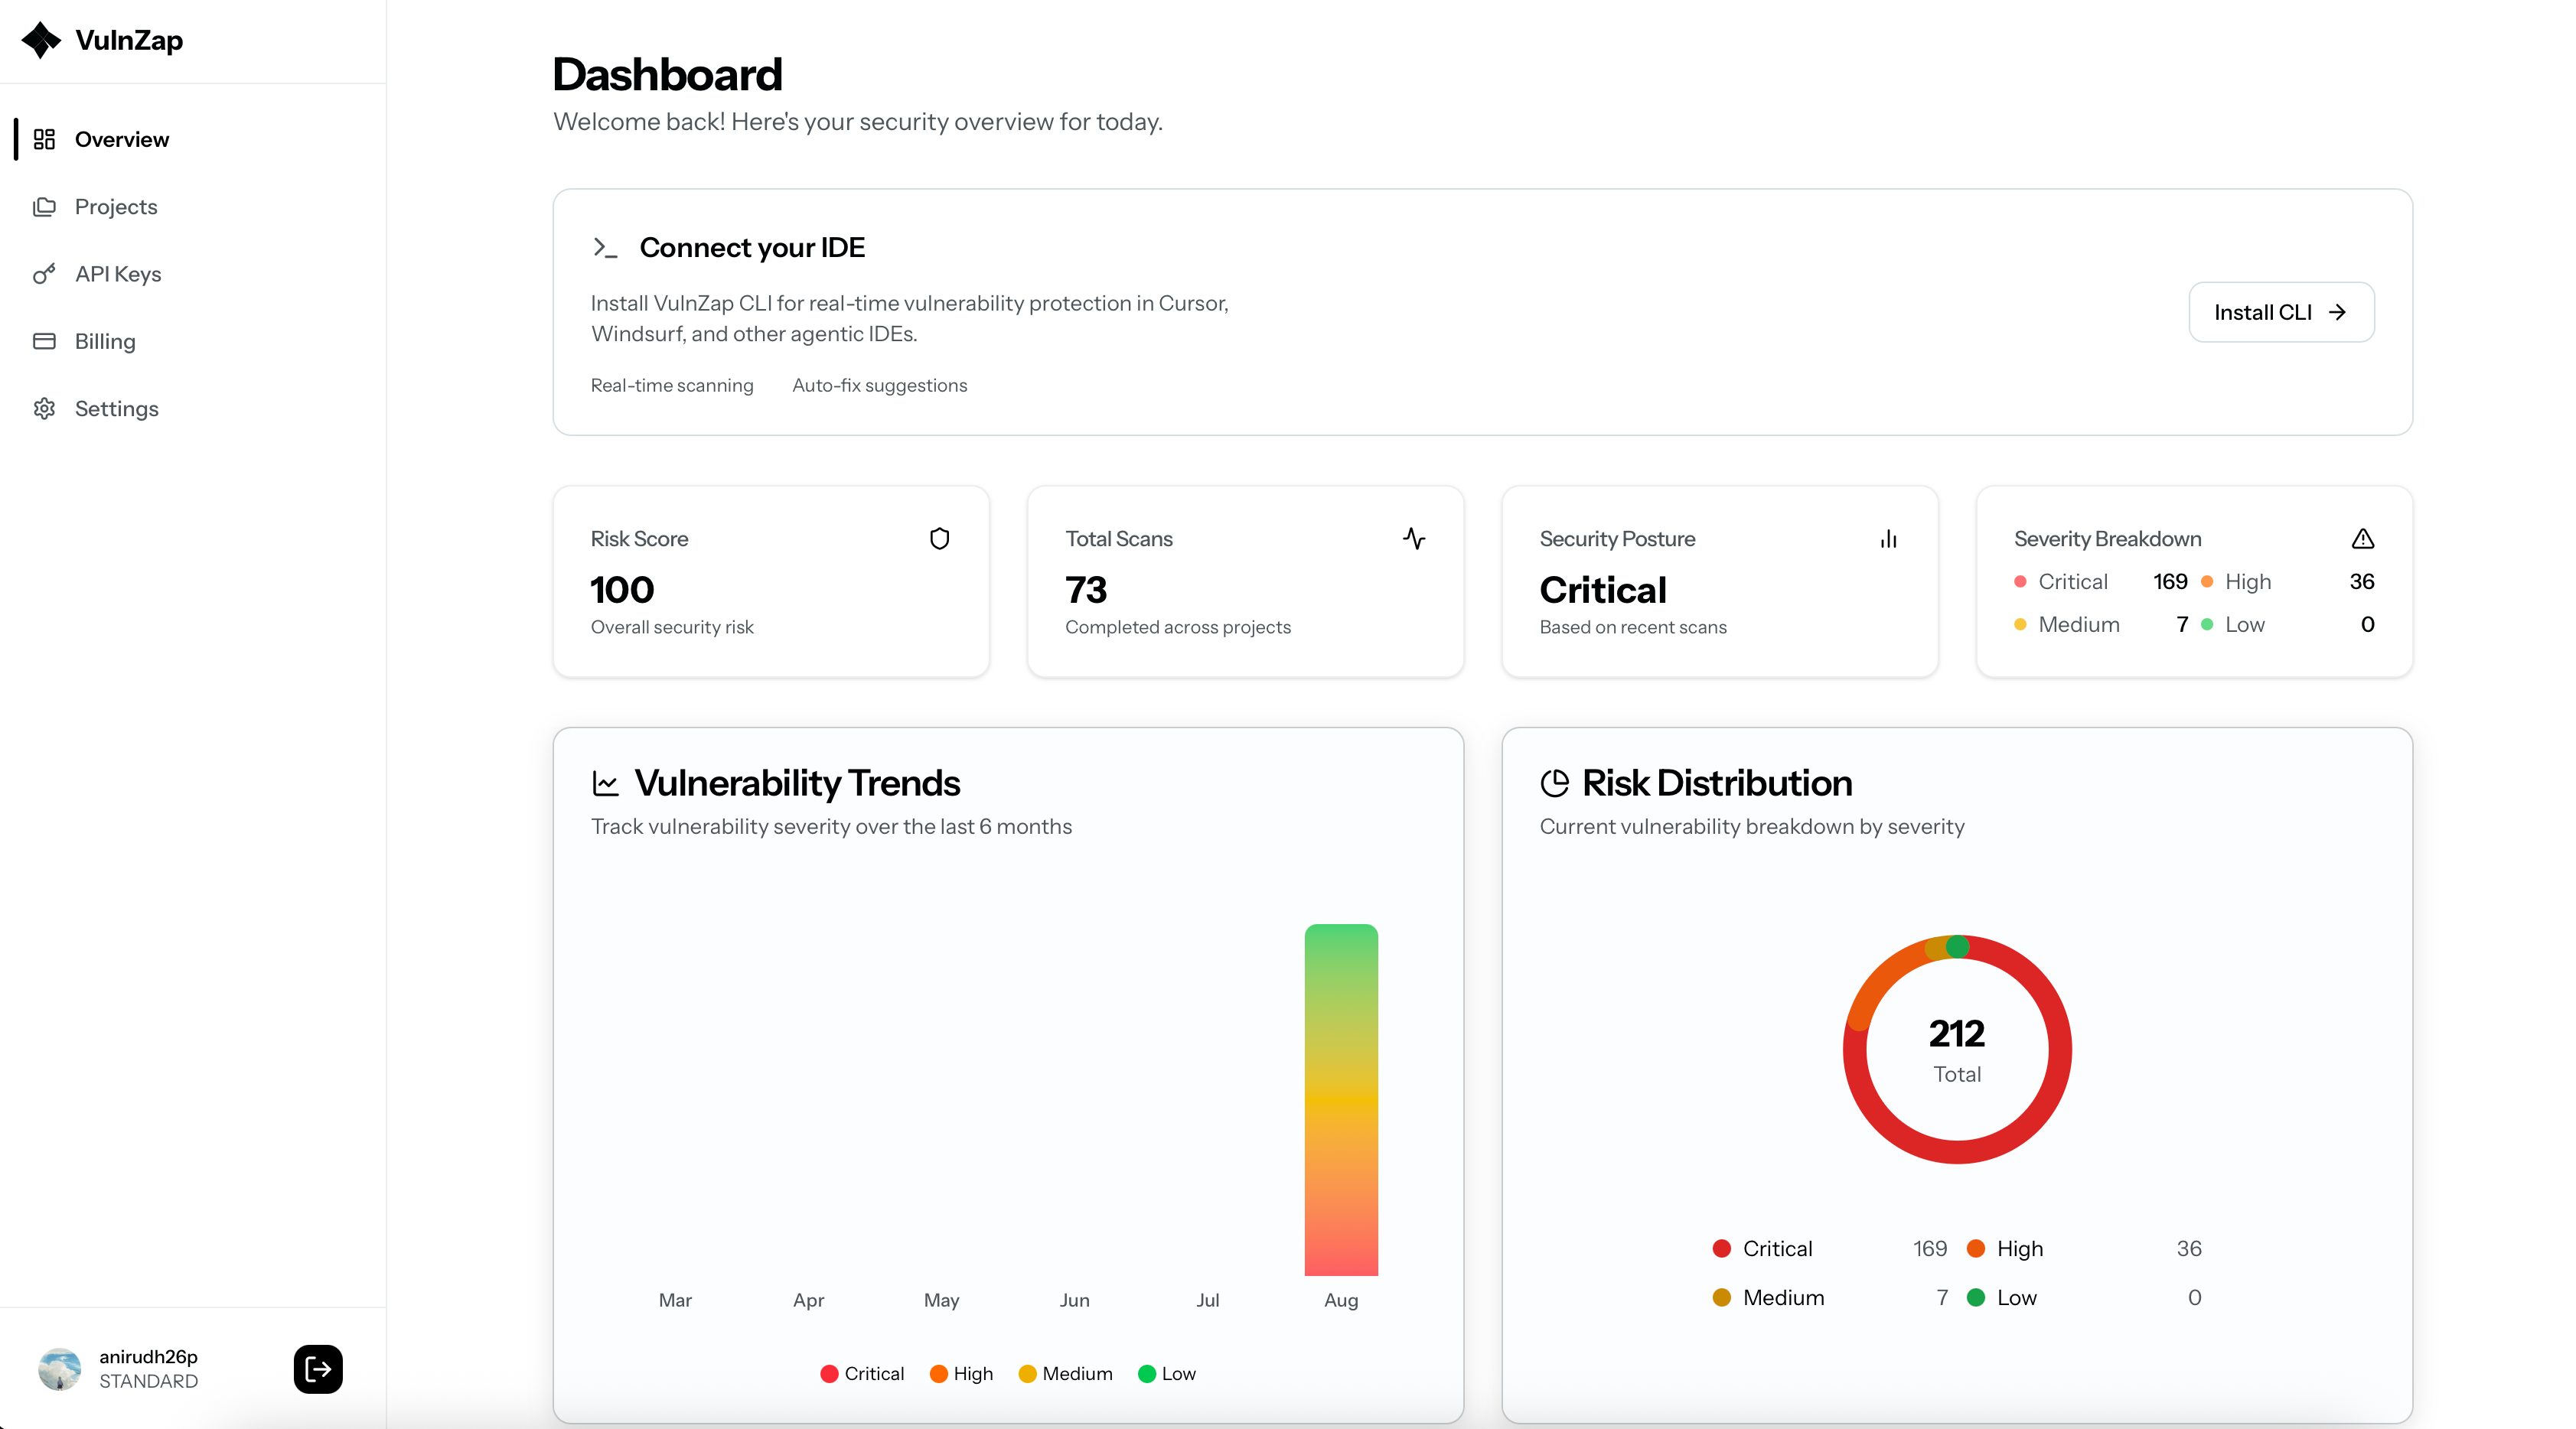Click the line chart icon beside Vulnerability Trends

tap(605, 783)
